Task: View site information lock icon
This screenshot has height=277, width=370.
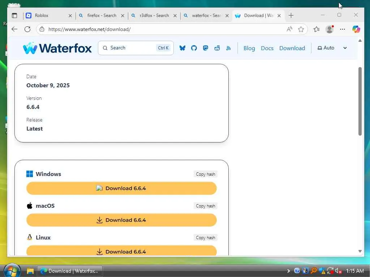Action: tap(42, 29)
